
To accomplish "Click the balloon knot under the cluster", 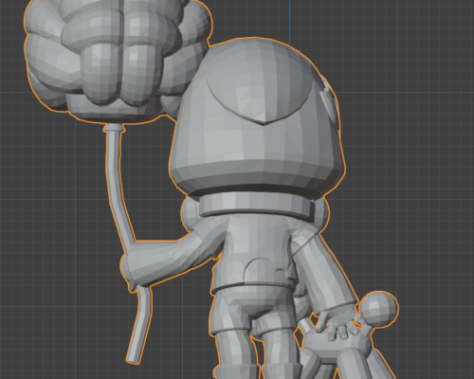I will point(114,128).
